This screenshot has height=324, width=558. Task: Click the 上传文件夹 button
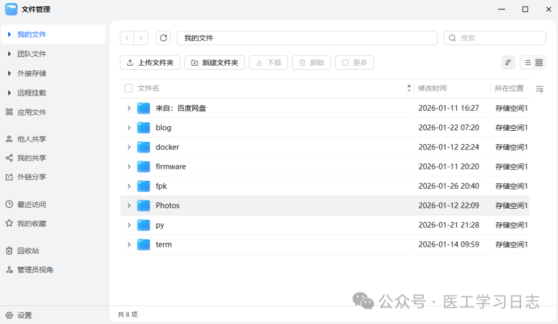(149, 62)
